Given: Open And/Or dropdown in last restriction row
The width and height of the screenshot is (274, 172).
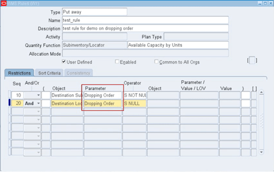Looking at the screenshot, I should tap(38, 152).
